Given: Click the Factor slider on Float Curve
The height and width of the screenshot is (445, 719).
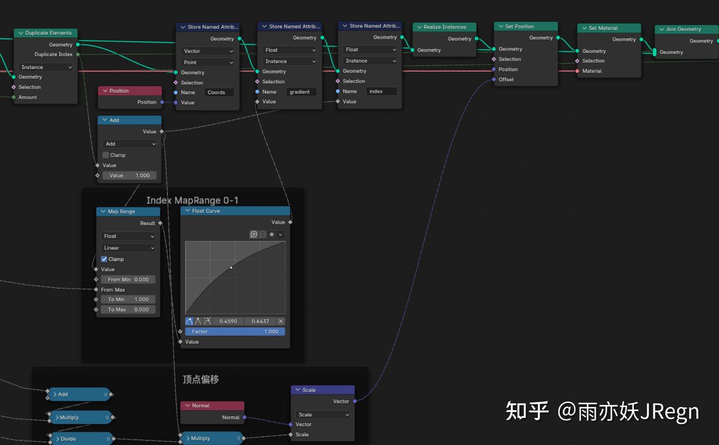Looking at the screenshot, I should 235,331.
